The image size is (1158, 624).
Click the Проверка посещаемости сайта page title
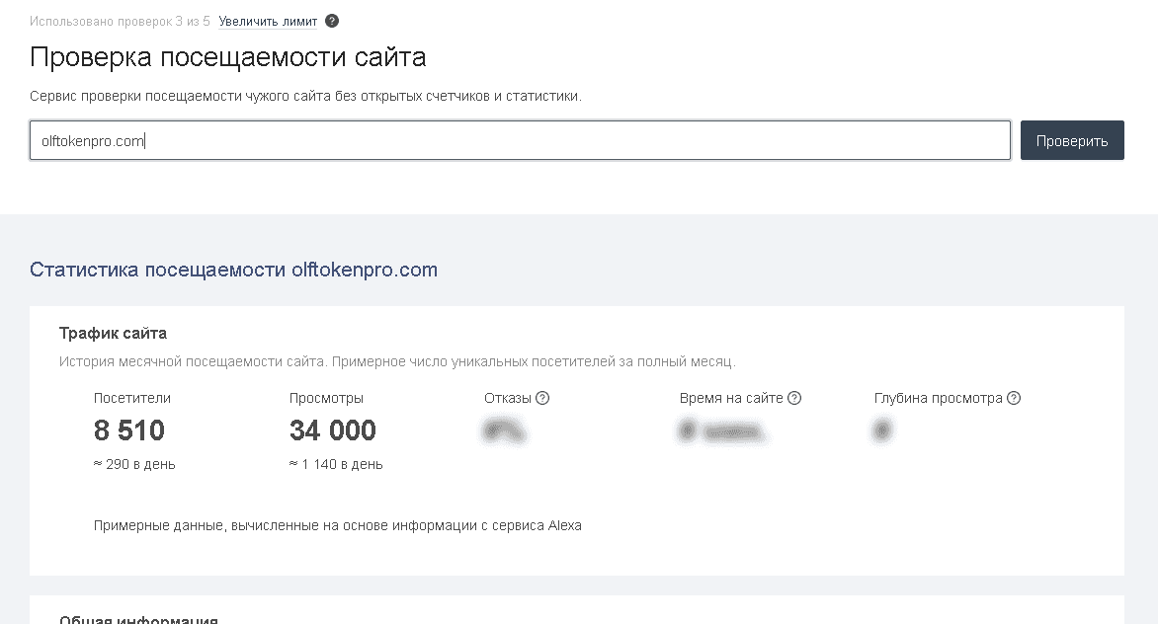coord(228,57)
